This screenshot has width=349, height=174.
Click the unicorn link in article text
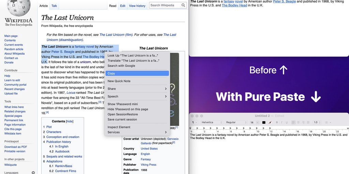pyautogui.click(x=86, y=62)
